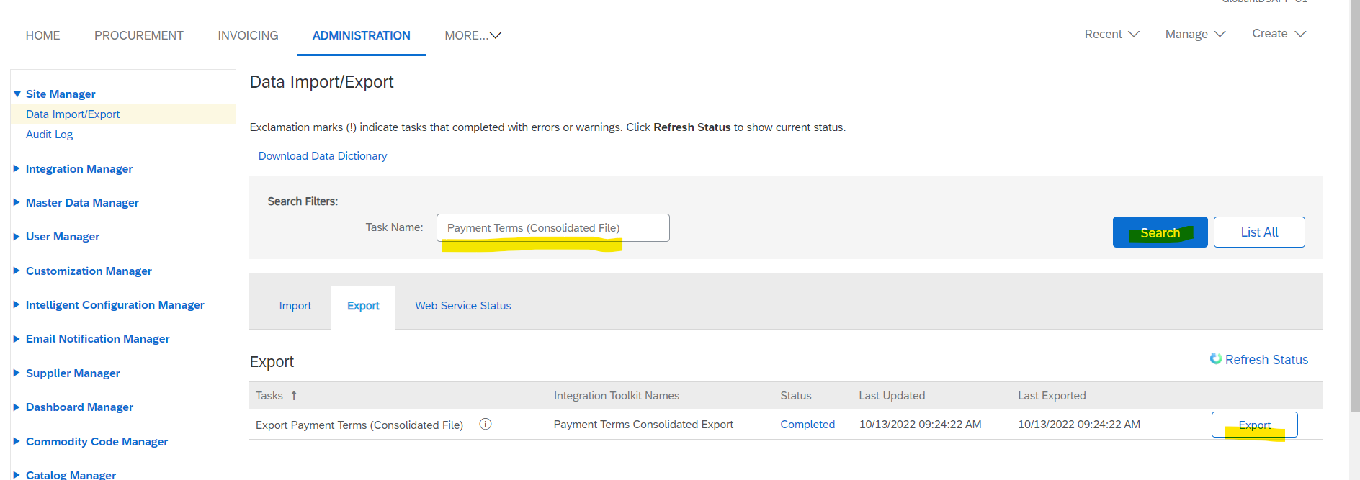The width and height of the screenshot is (1360, 480).
Task: Open the Manage dropdown menu
Action: [x=1195, y=35]
